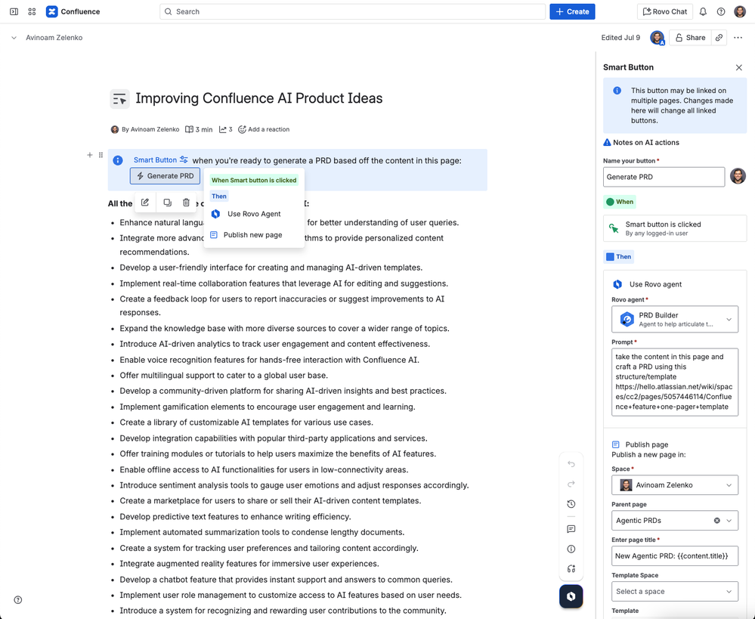Click the collaborator avatar next to Edited Jul 9
This screenshot has height=619, width=755.
point(658,38)
